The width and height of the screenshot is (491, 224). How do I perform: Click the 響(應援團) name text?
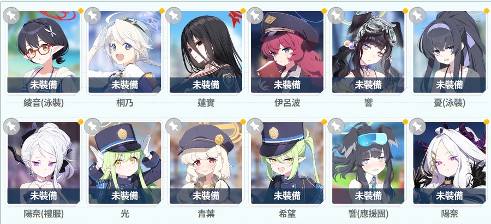pos(369,214)
